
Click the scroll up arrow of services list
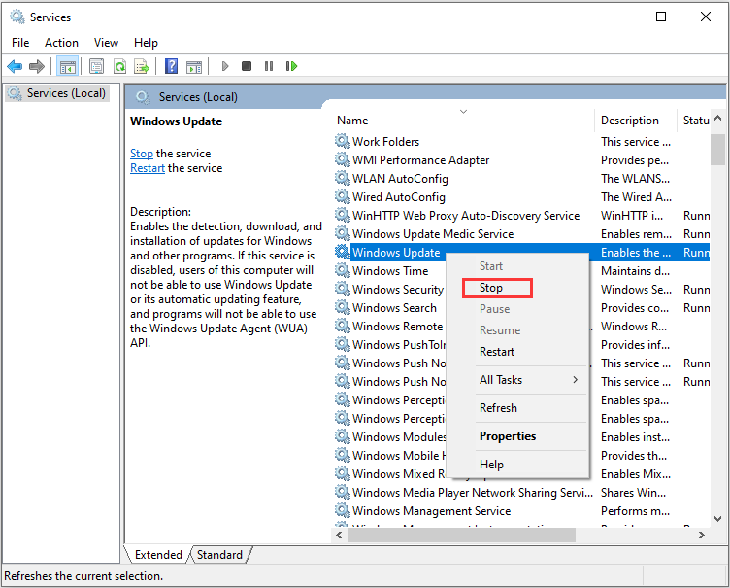(717, 119)
